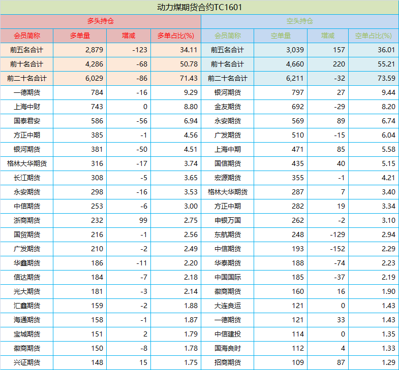Click the 国泰君安 member cell
Viewport: 399px width, 370px height.
[x=27, y=121]
